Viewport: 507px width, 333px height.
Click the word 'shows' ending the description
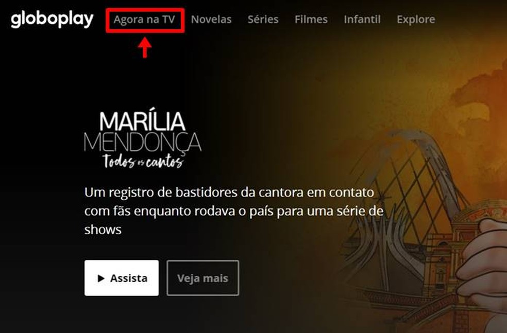[103, 230]
